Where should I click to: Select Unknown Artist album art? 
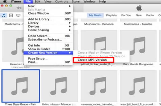[13, 46]
